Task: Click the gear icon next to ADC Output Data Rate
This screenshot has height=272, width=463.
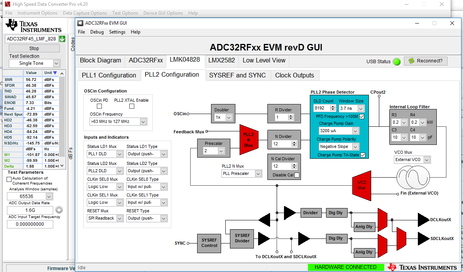Action: (x=59, y=210)
